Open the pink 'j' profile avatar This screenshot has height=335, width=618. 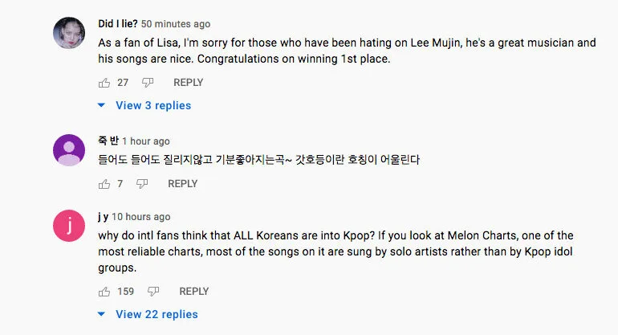click(x=69, y=226)
